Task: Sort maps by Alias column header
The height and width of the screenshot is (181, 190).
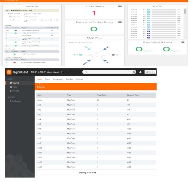Action: (39, 95)
